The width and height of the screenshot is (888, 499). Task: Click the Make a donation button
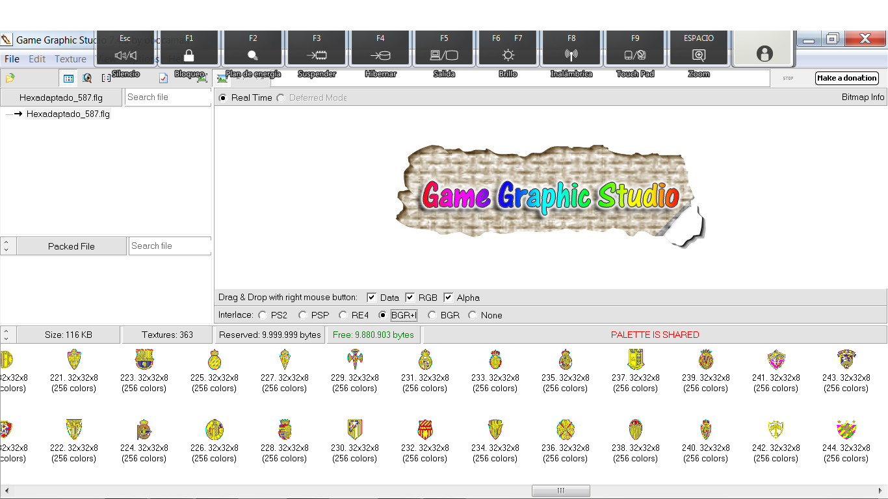847,78
